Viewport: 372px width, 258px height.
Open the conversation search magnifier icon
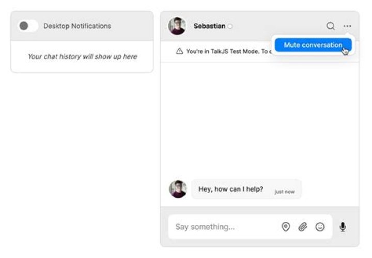point(331,26)
